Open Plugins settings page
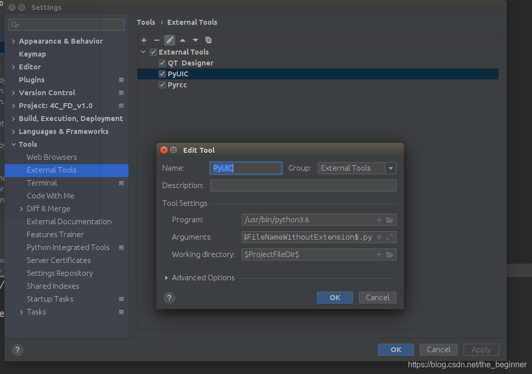This screenshot has height=374, width=532. (32, 80)
